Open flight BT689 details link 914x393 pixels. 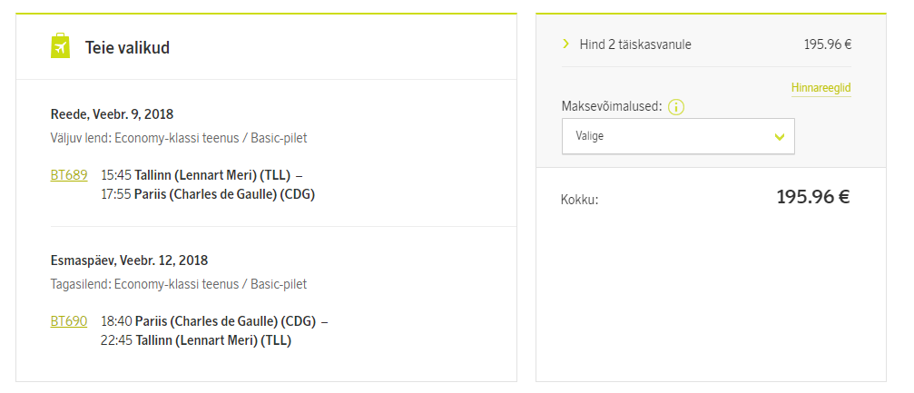69,175
